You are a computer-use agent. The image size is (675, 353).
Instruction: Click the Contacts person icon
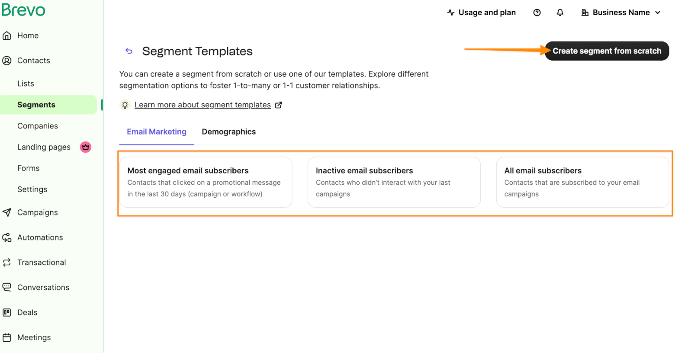[x=7, y=61]
